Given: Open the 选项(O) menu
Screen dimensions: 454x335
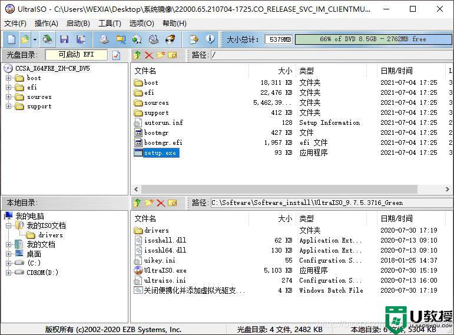Looking at the screenshot, I should click(141, 24).
